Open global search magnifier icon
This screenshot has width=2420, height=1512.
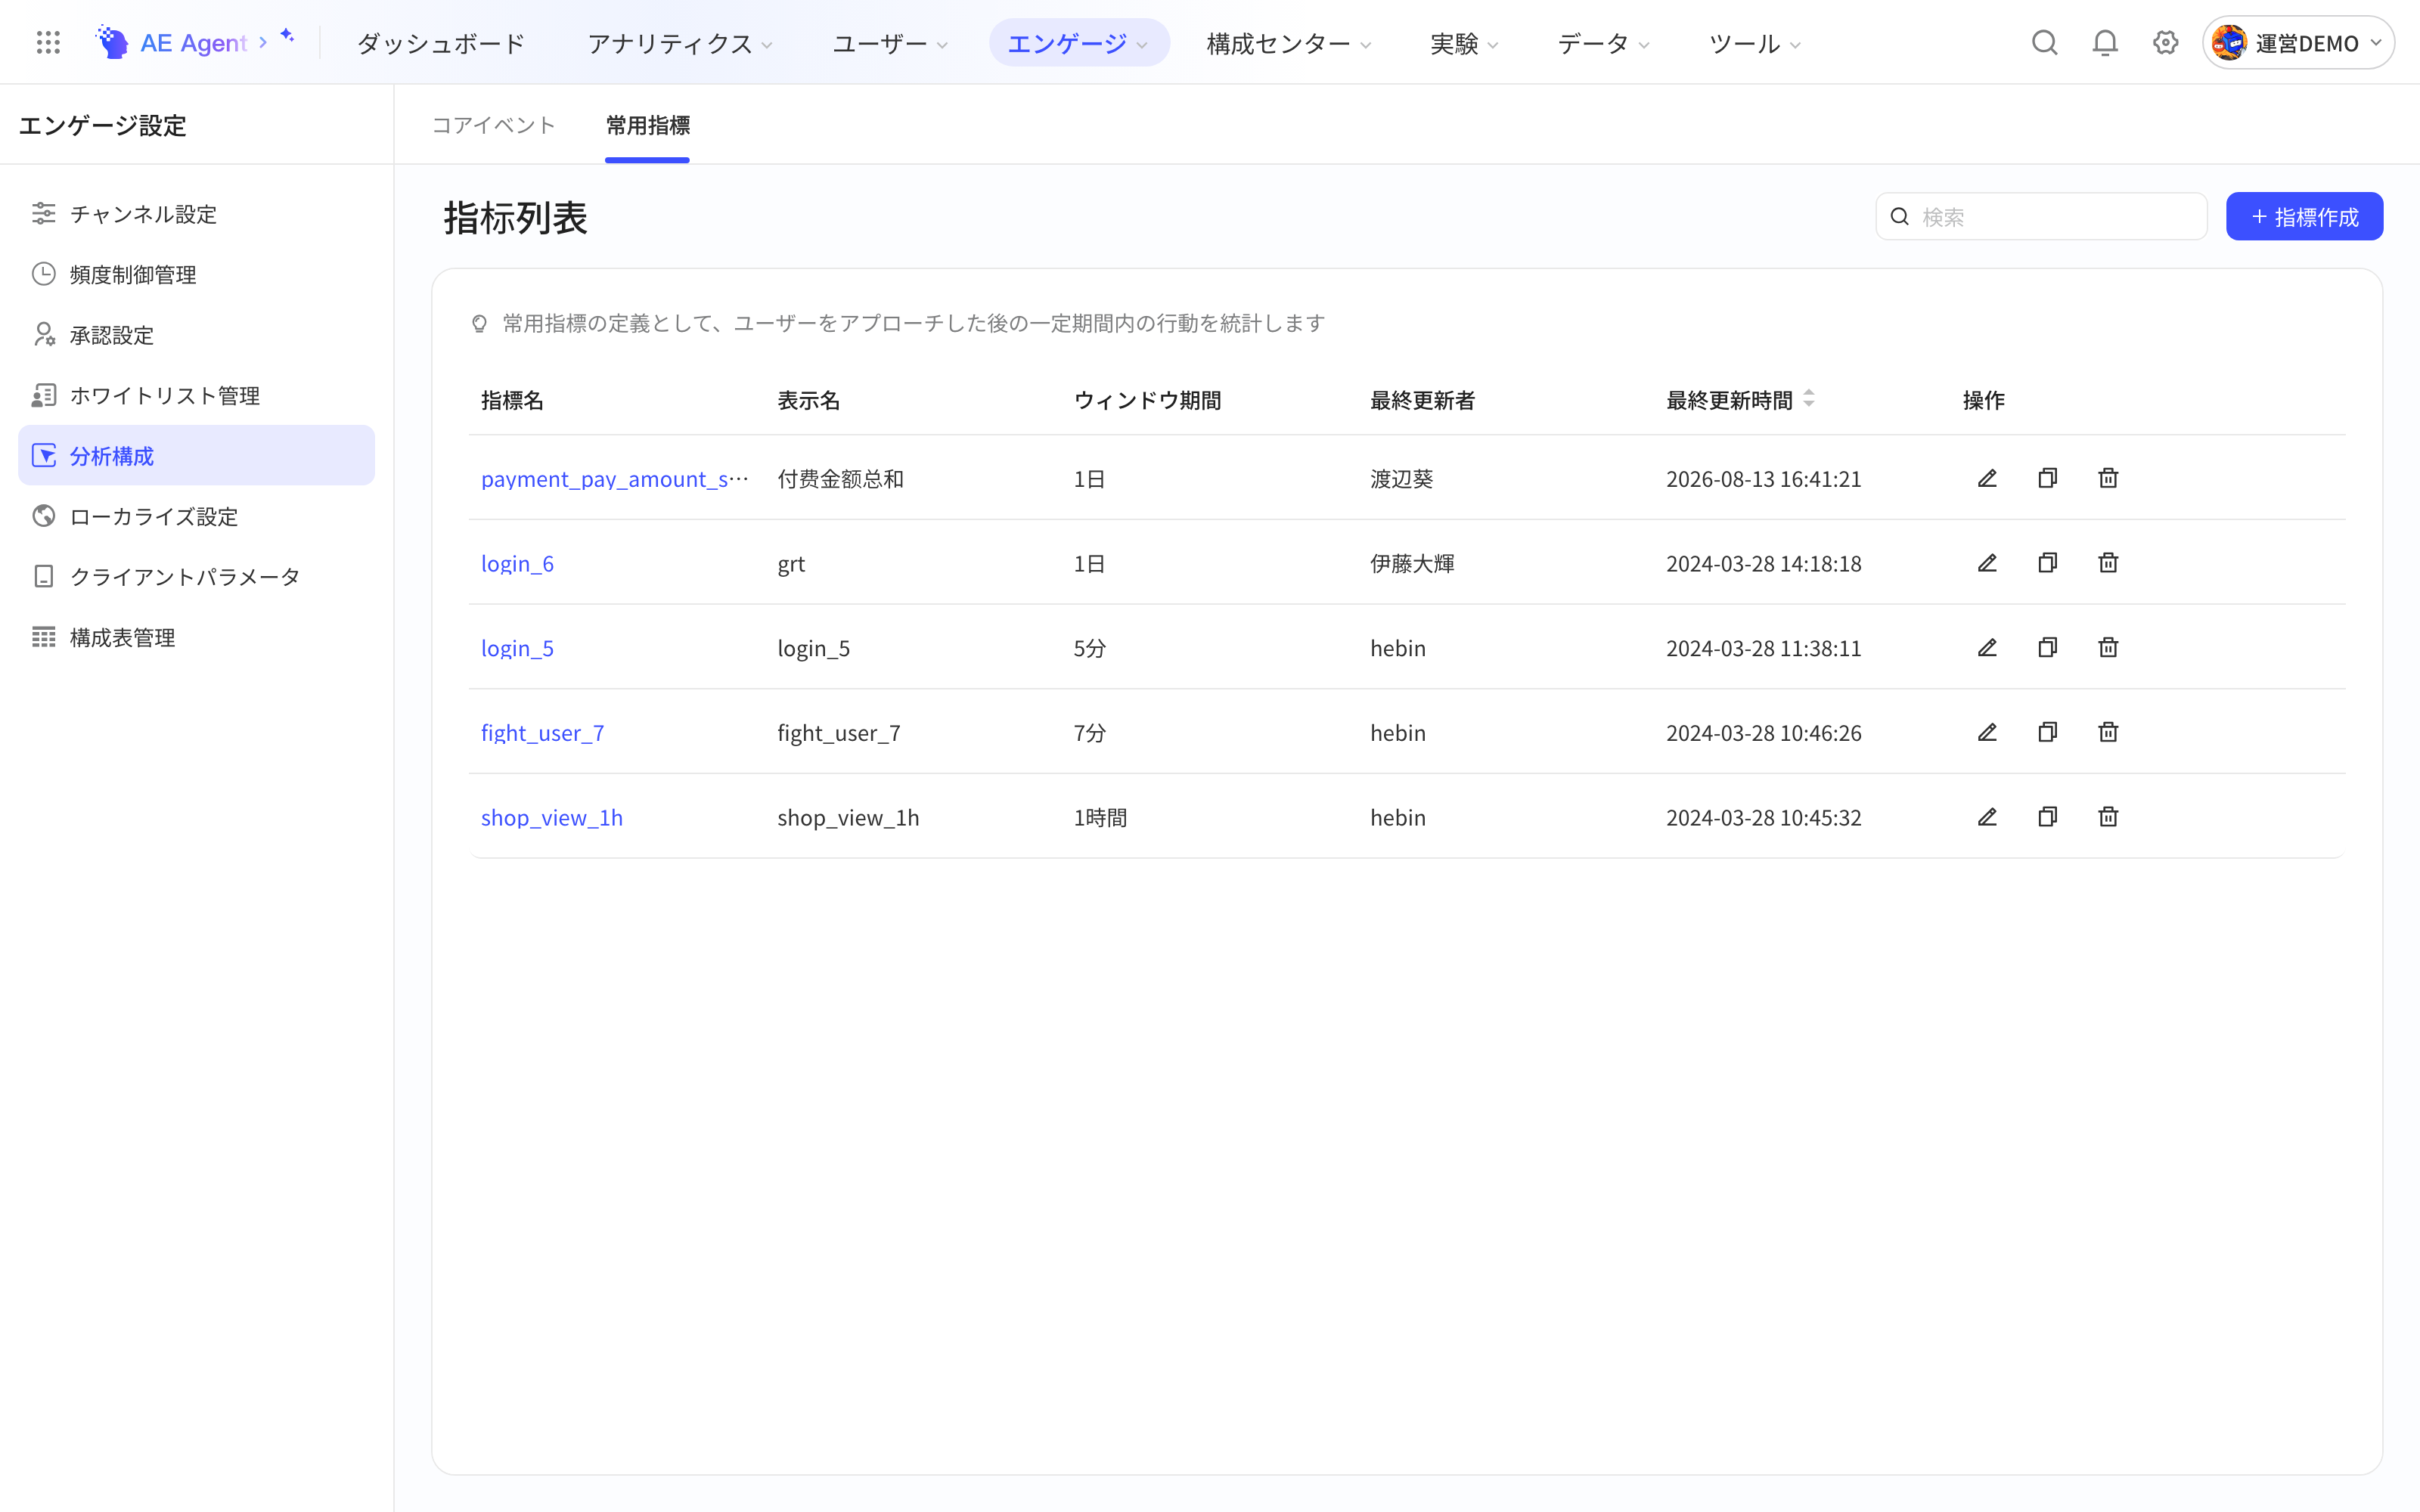2044,43
